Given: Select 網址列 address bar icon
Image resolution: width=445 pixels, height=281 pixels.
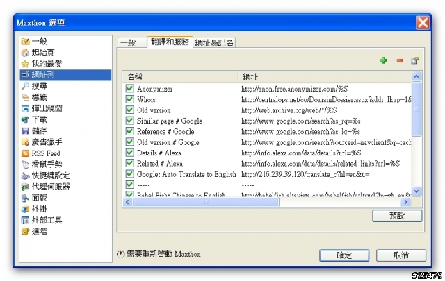Looking at the screenshot, I should 25,75.
